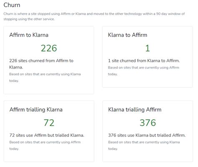The image size is (198, 167).
Task: Click the Churn section heading
Action: coord(12,5)
